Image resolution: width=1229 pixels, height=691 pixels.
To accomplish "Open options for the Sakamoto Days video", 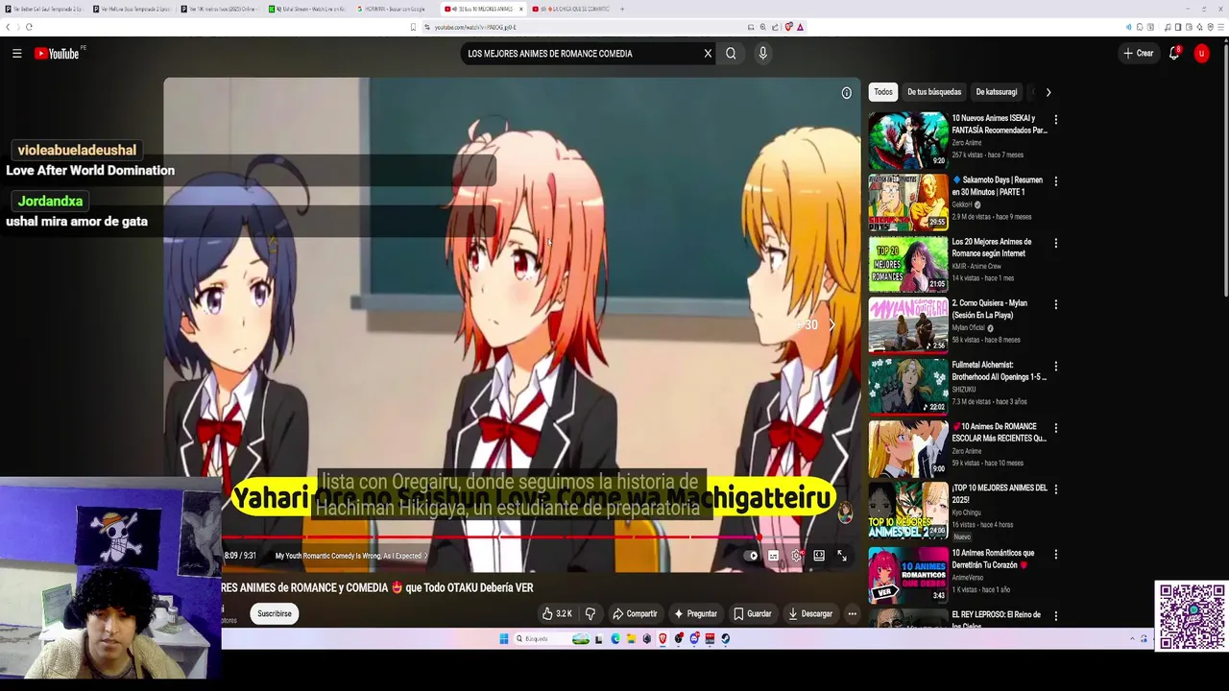I will point(1055,181).
